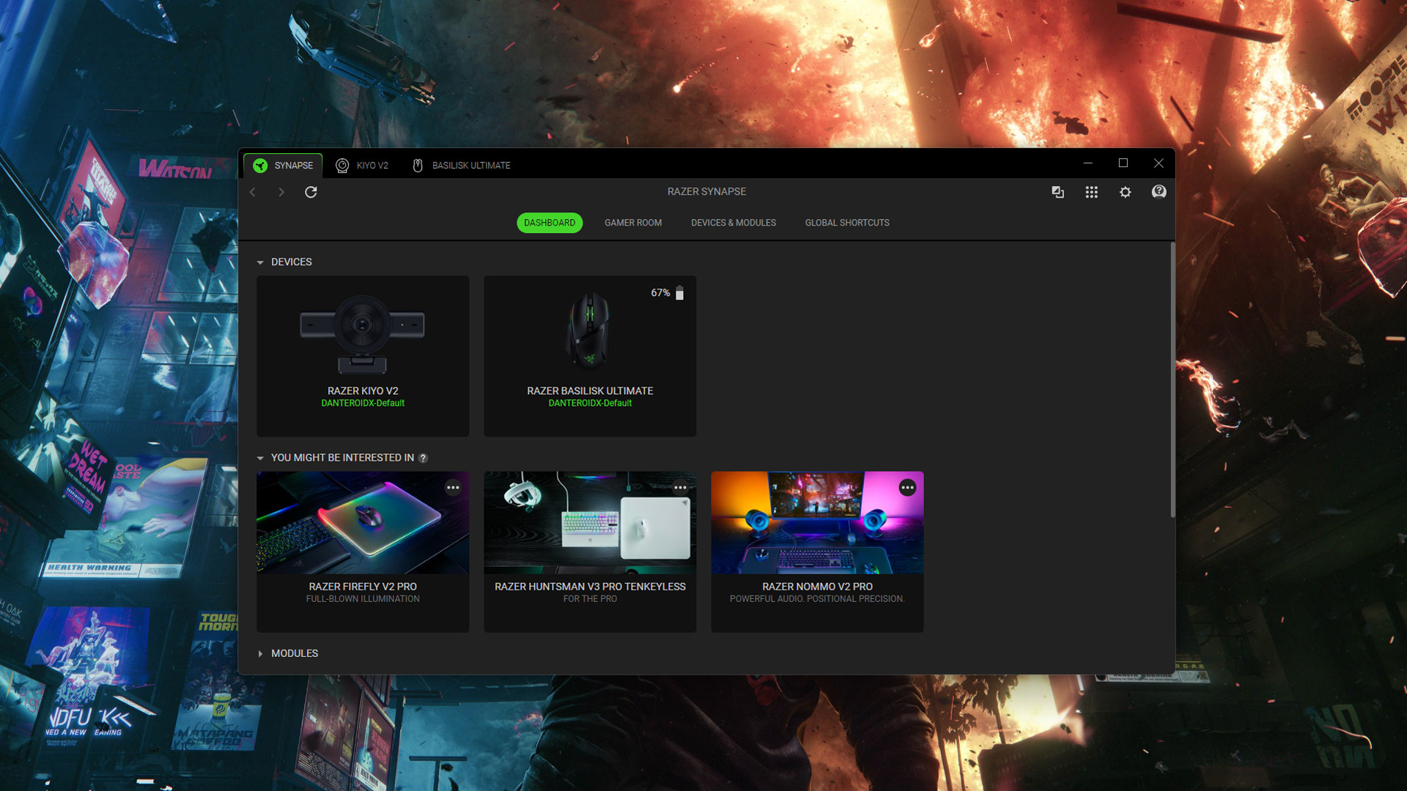Collapse the Devices section
This screenshot has height=791, width=1407.
[260, 262]
